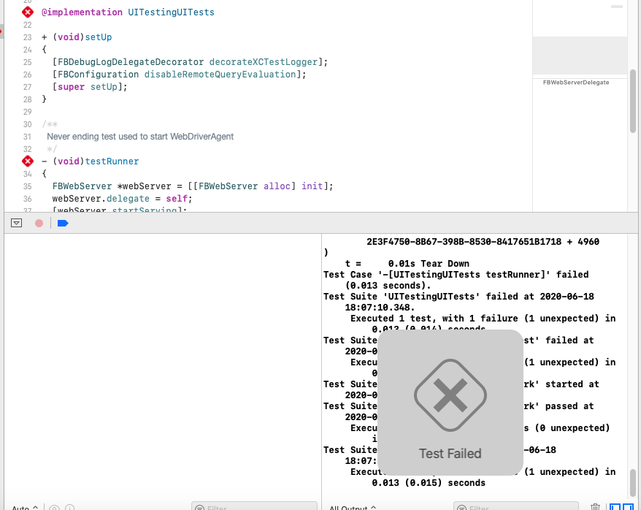Click the '18:07:10.348.' timestamp in console
Screen dimensions: 641x510
[x=380, y=307]
